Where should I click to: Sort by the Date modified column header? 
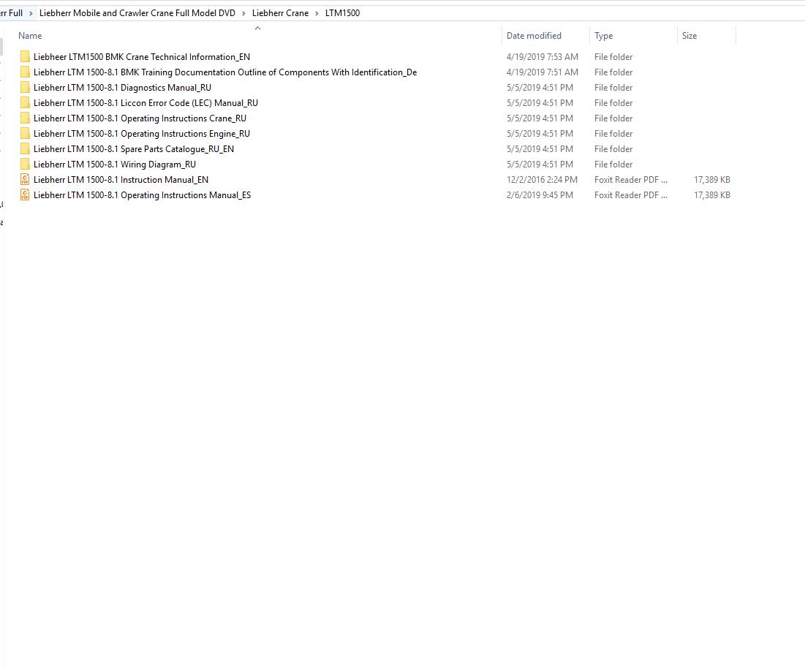pos(534,36)
